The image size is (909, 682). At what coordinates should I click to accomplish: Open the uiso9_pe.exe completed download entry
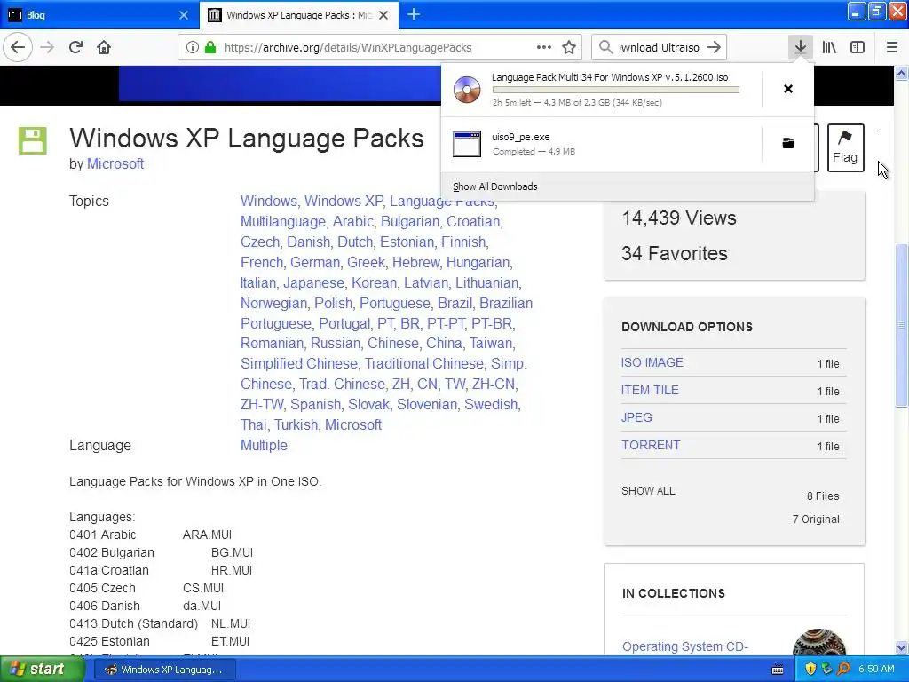tap(601, 144)
